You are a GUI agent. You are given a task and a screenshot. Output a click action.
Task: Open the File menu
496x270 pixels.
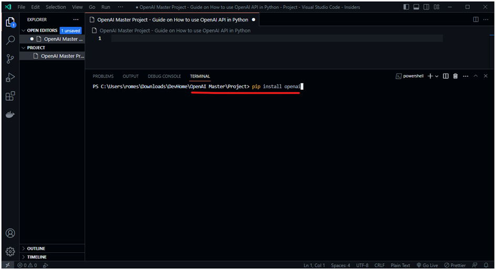point(22,7)
